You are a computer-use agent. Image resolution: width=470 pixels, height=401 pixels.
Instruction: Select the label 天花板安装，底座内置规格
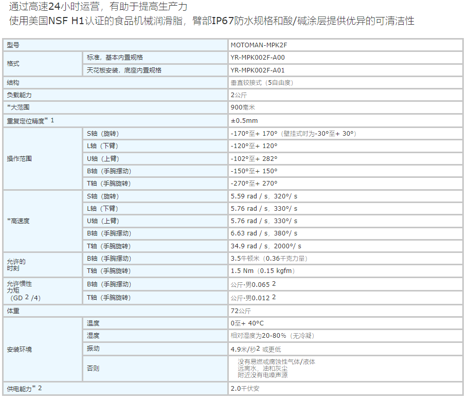point(124,70)
